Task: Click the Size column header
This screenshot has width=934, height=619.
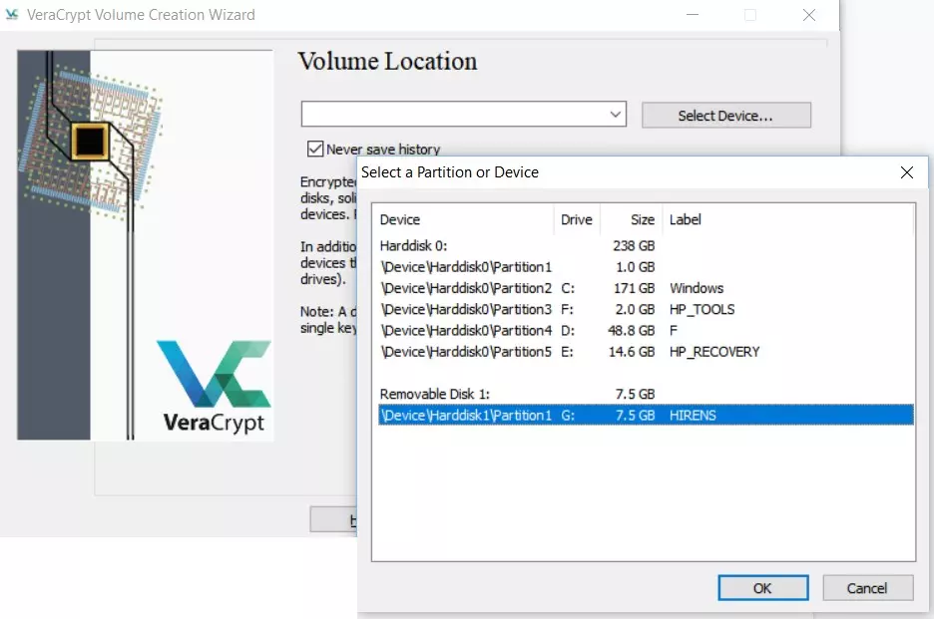Action: [632, 219]
